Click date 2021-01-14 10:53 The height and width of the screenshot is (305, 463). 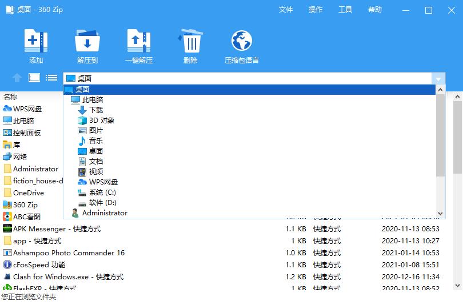pyautogui.click(x=410, y=253)
